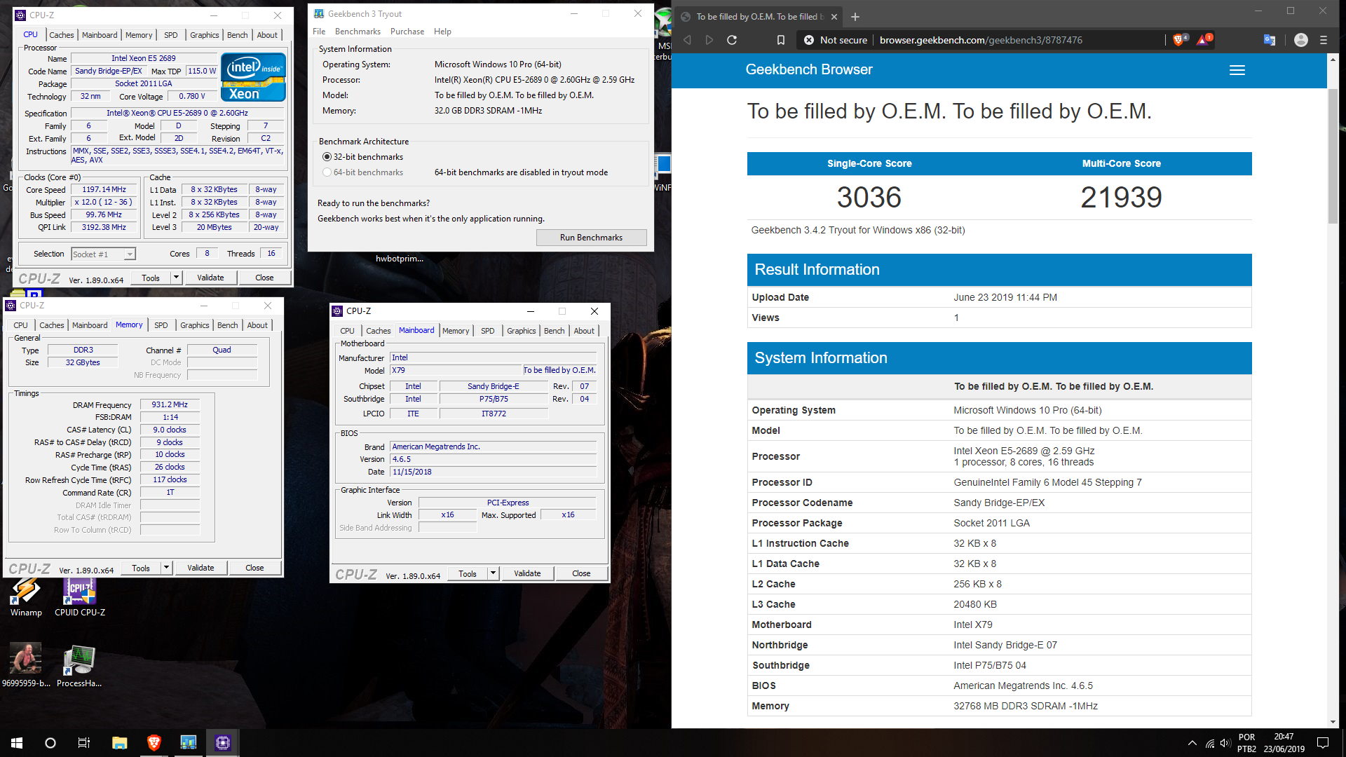This screenshot has height=757, width=1346.
Task: Close the Geekbench browser tab
Action: 834,17
